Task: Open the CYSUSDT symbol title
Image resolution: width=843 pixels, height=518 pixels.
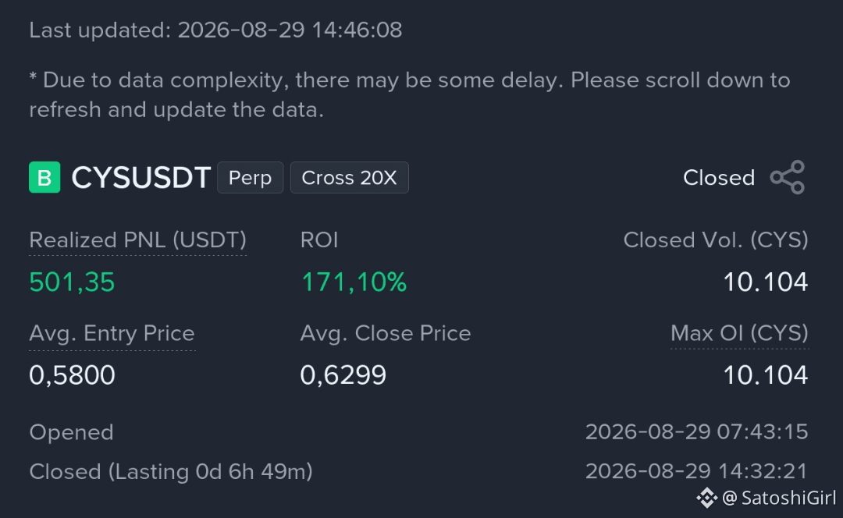Action: [140, 177]
